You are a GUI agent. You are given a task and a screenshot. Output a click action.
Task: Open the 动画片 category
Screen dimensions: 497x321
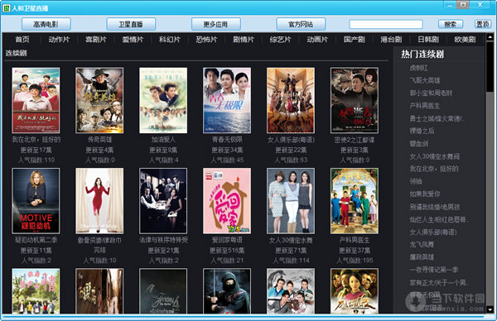pos(317,40)
